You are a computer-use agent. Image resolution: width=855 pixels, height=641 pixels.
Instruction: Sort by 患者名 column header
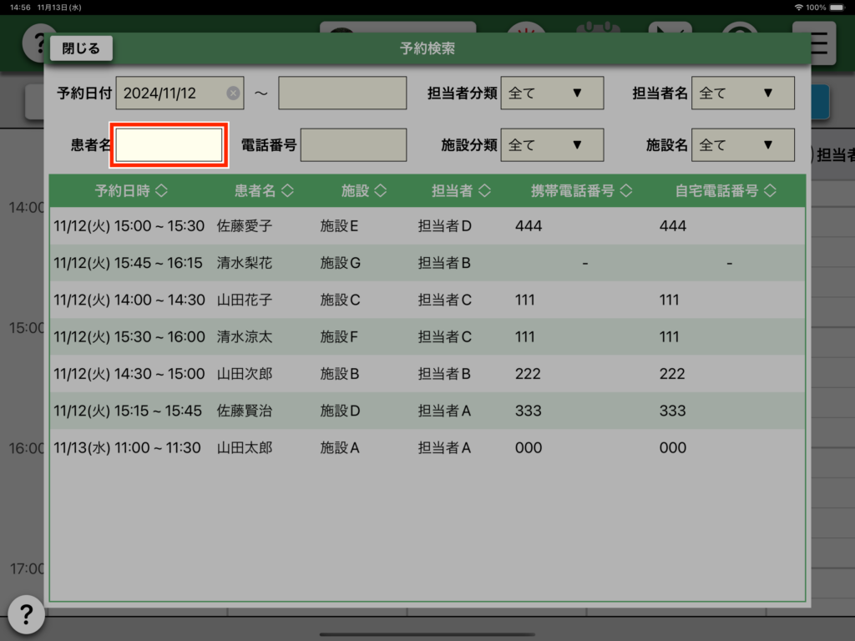pos(264,191)
